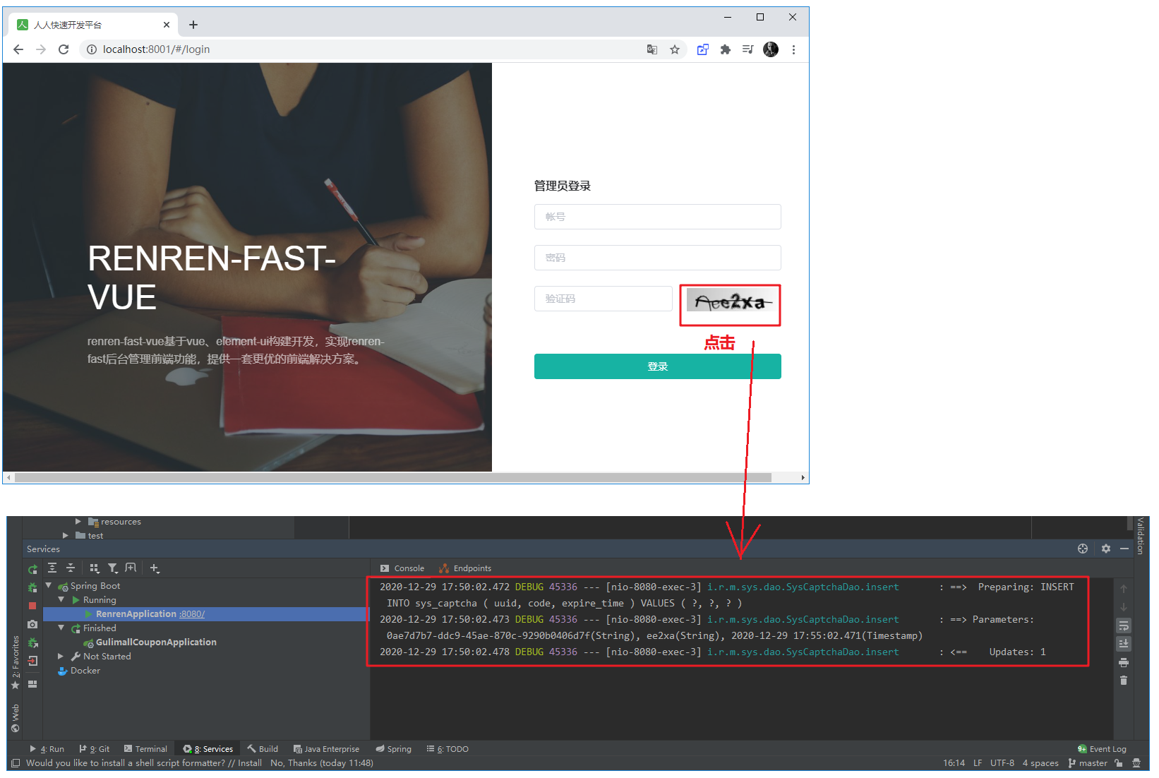1159x778 pixels.
Task: Click the layout icon below the exit icon
Action: [x=32, y=684]
